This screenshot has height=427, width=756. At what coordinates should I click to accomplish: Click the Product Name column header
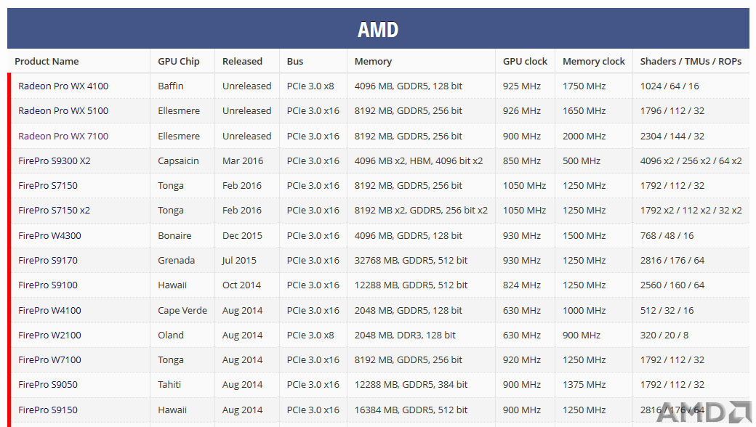point(47,61)
